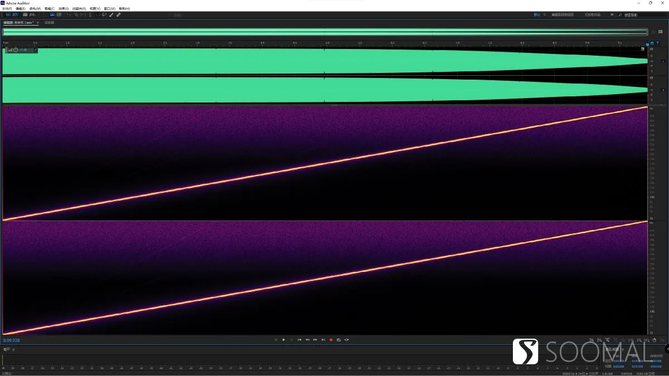
Task: Select the Paintbrush Selection tool
Action: tap(111, 15)
